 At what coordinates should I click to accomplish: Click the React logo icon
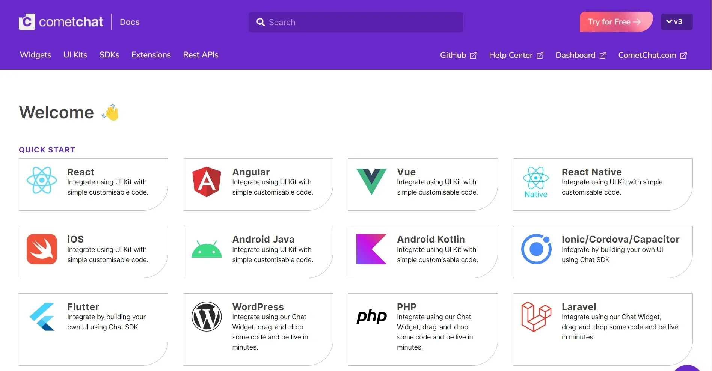(42, 182)
